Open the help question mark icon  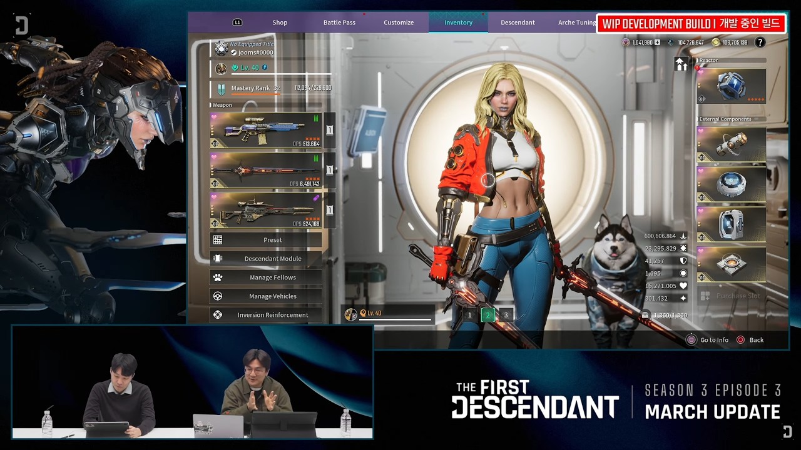[759, 42]
